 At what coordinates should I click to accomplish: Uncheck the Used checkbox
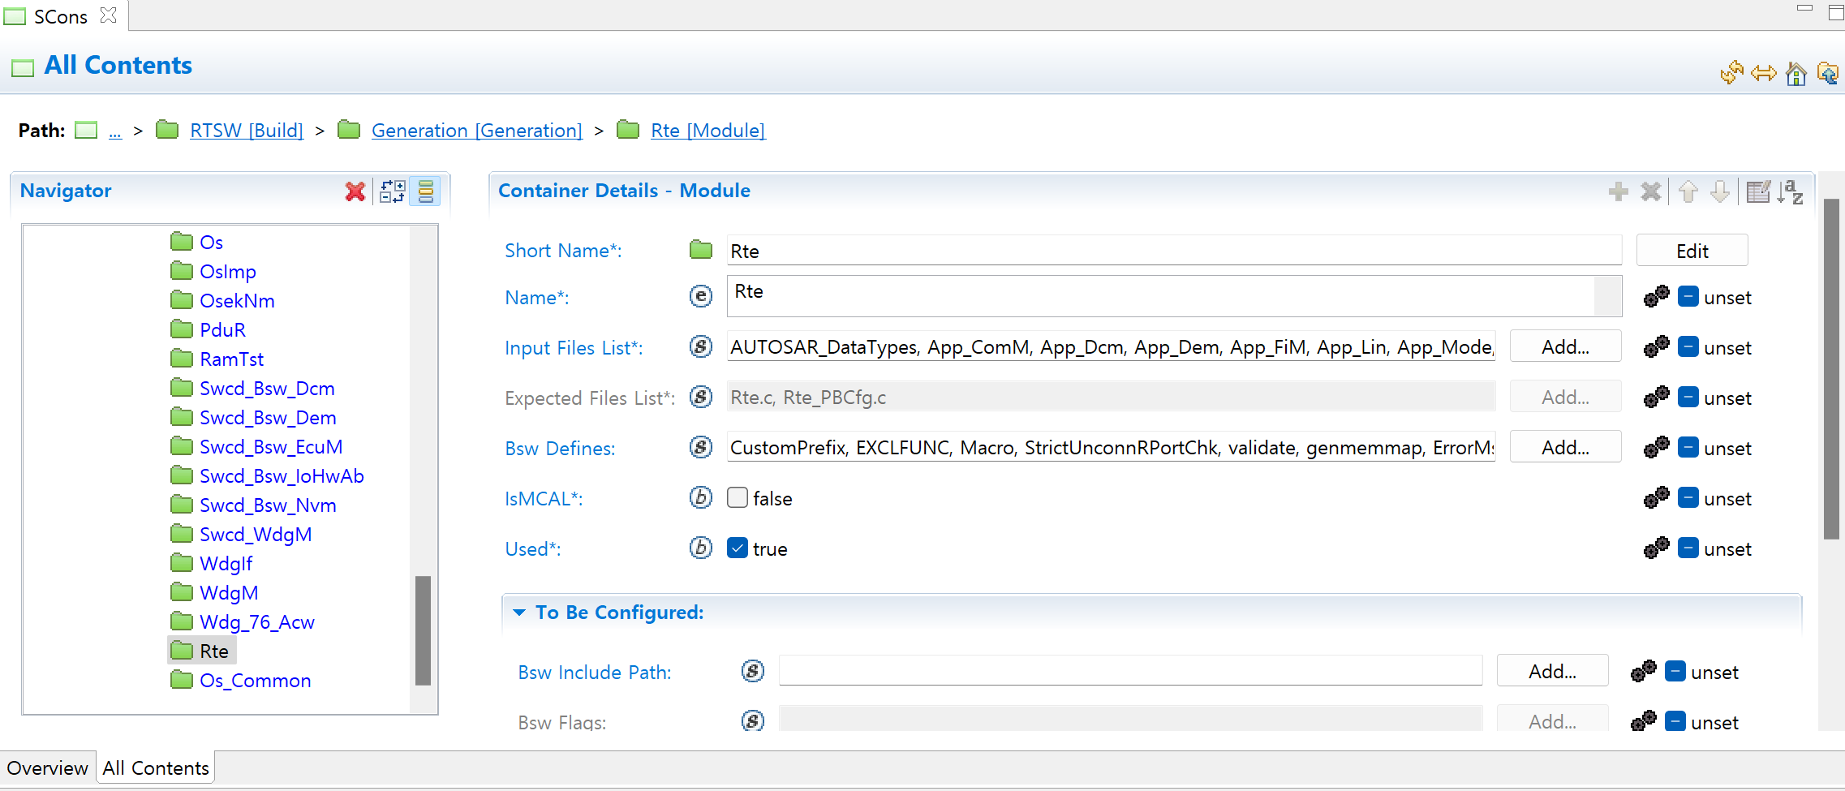(738, 548)
